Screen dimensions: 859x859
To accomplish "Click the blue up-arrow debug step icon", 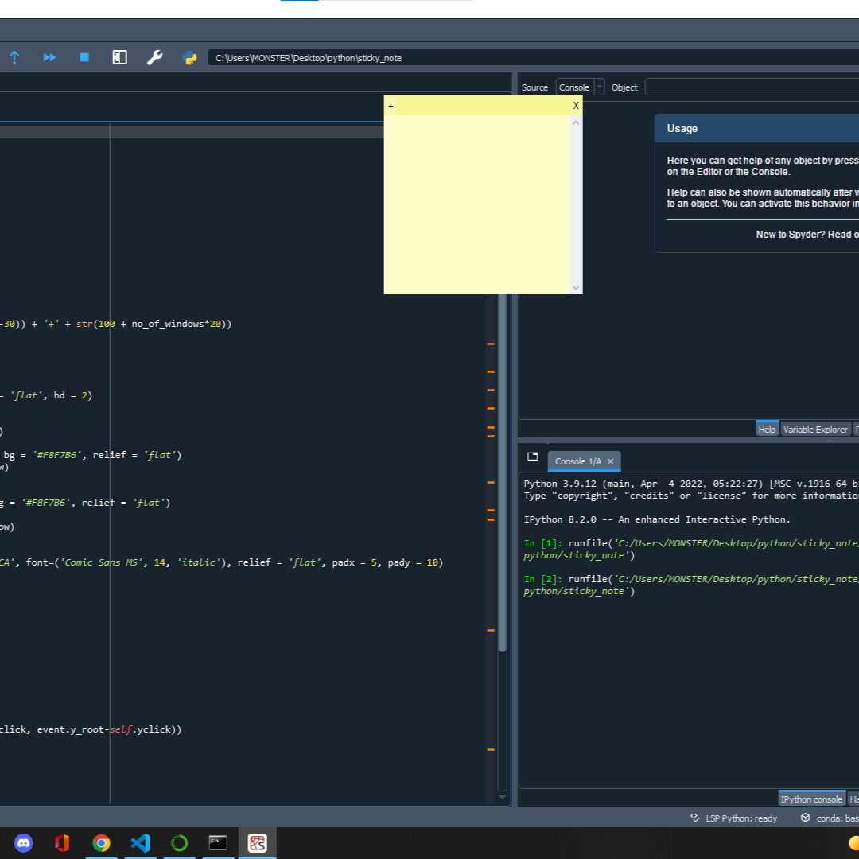I will [15, 57].
